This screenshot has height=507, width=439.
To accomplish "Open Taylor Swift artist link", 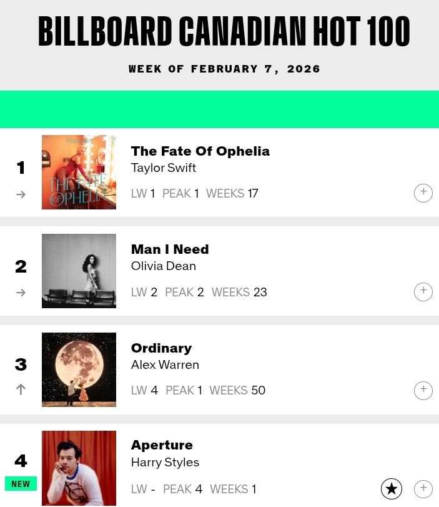I will 164,168.
